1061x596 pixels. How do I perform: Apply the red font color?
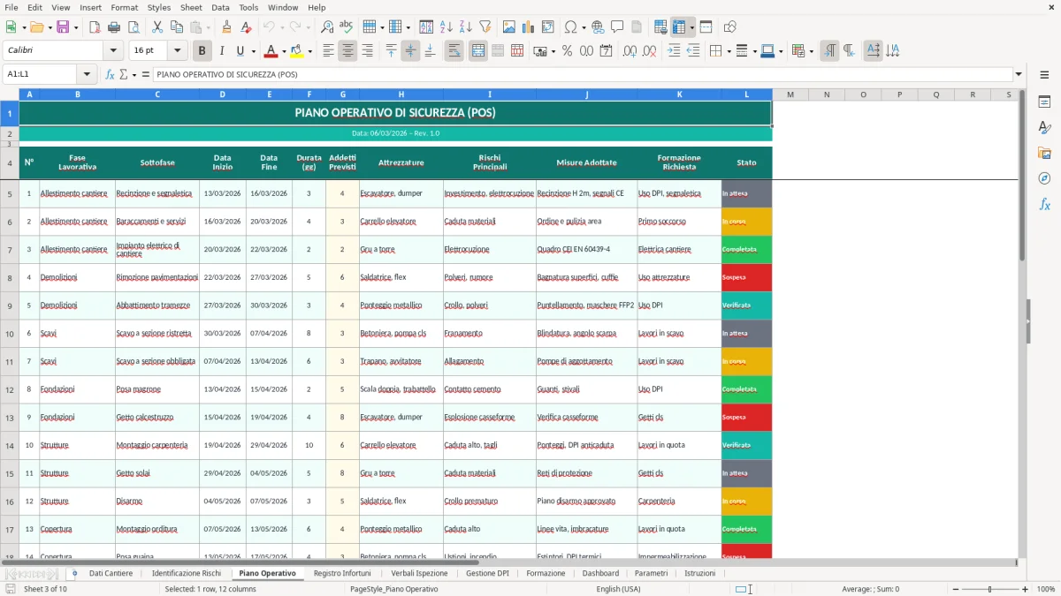tap(271, 51)
